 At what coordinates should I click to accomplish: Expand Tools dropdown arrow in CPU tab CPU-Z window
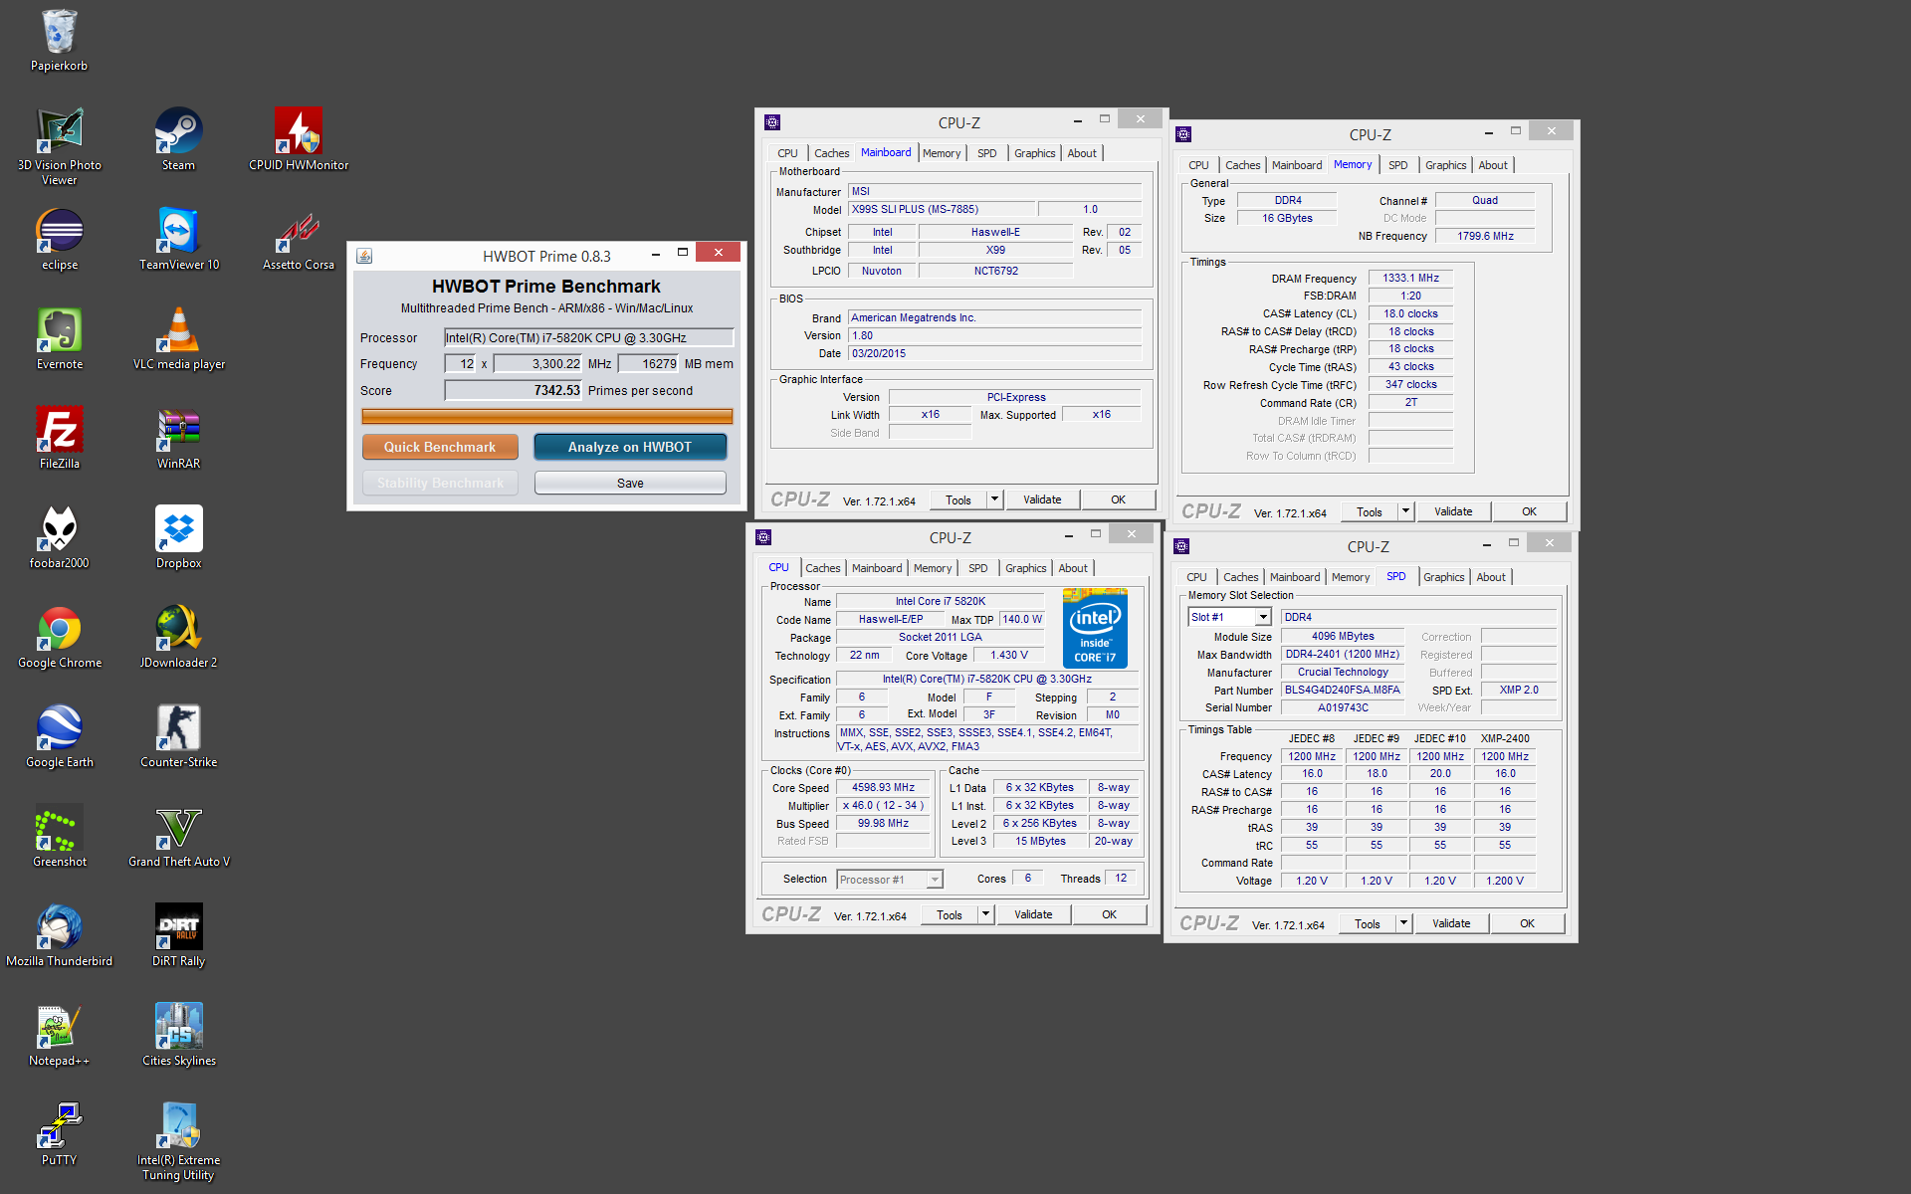point(985,914)
